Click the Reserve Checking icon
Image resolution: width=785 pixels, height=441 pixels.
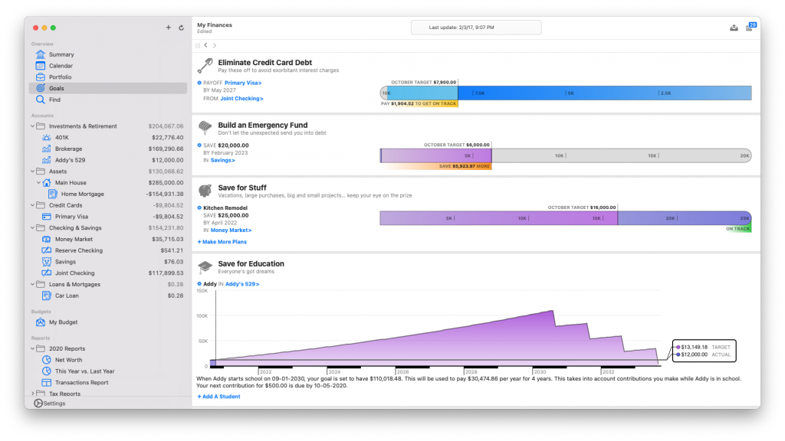47,250
